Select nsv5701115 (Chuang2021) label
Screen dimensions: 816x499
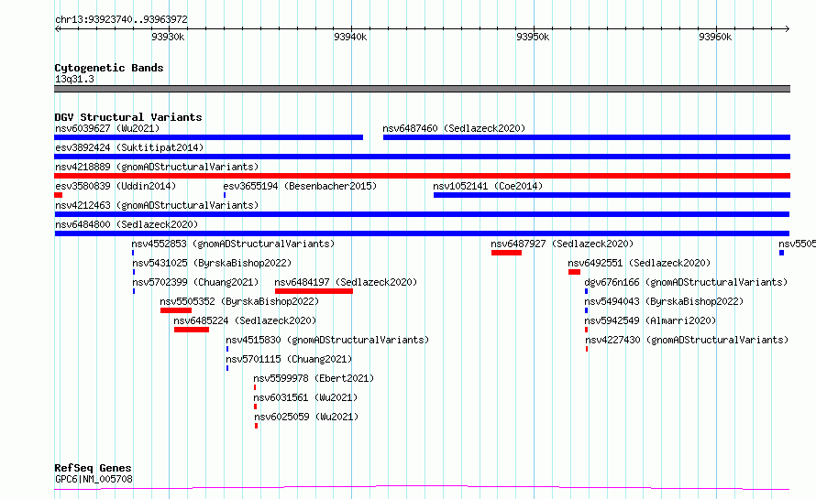pos(289,359)
